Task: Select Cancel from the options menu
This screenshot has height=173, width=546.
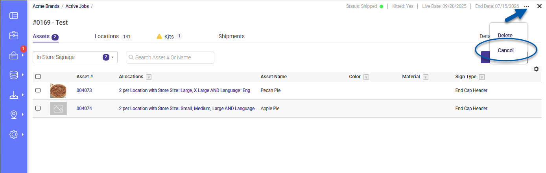Action: coord(505,50)
